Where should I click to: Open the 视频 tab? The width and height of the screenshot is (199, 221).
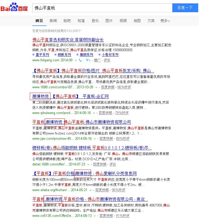123,21
